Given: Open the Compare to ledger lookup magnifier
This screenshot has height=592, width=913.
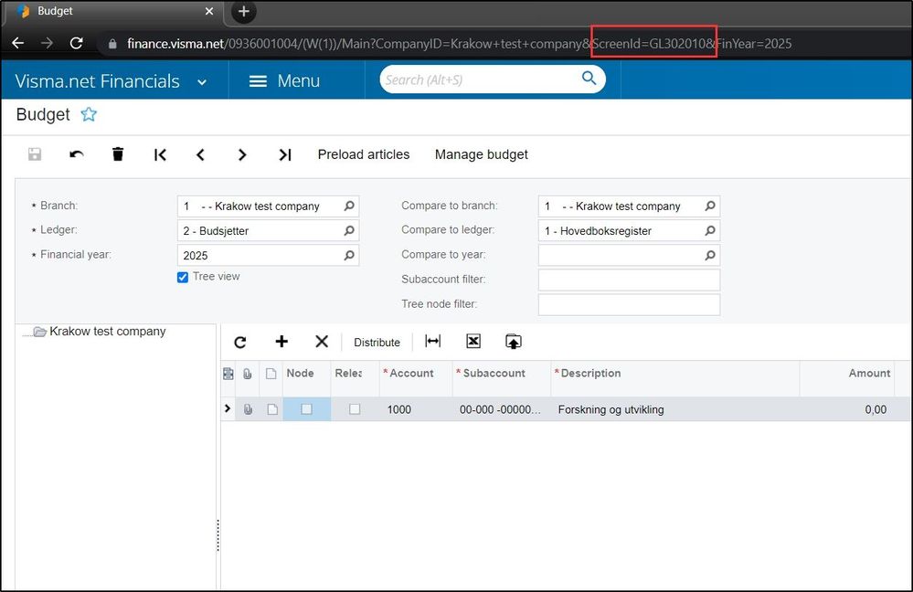Looking at the screenshot, I should (x=710, y=230).
